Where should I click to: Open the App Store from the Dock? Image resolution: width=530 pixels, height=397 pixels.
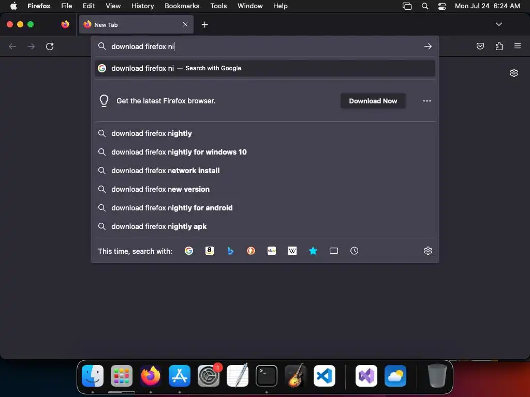pyautogui.click(x=180, y=376)
